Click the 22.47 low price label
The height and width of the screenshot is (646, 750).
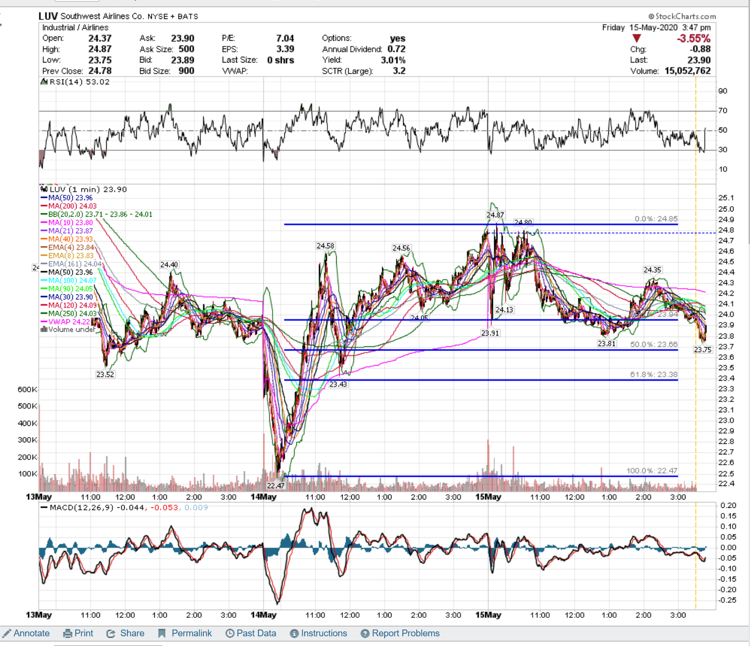point(276,485)
